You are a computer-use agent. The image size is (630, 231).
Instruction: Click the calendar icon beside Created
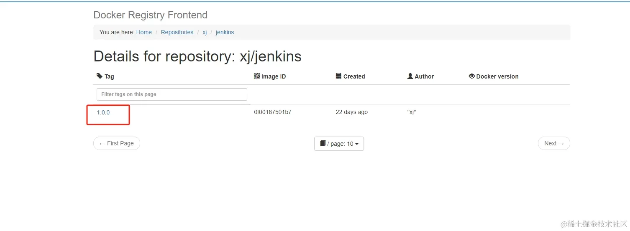coord(339,76)
